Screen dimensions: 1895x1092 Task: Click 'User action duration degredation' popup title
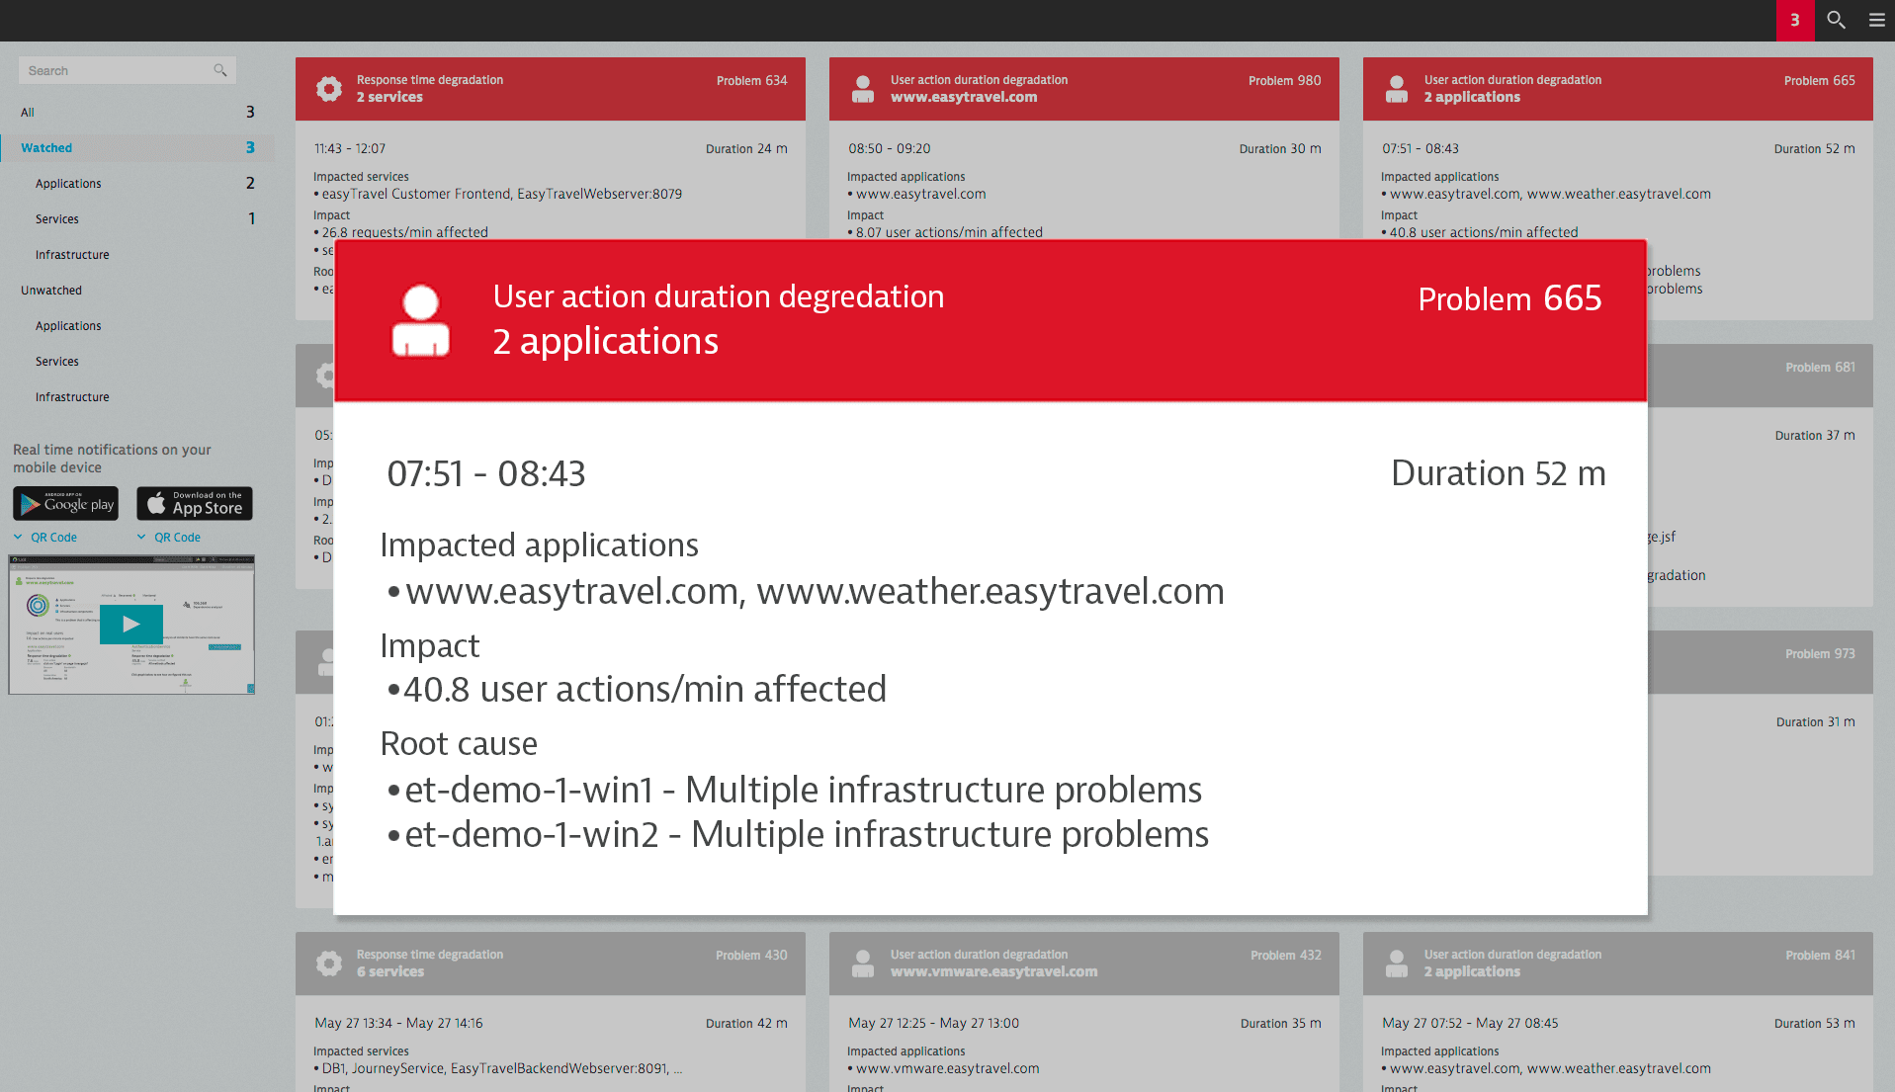tap(719, 295)
